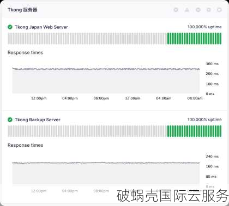Click 04:00pm label in Backup Server chart
Screen dimensions: 229x206
[70, 191]
